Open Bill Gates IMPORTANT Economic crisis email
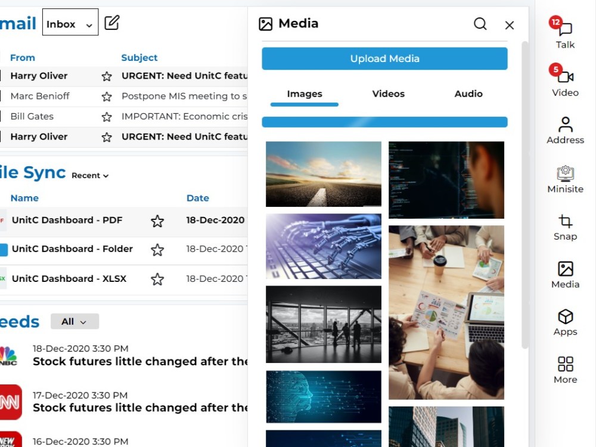Image resolution: width=596 pixels, height=447 pixels. coord(184,116)
